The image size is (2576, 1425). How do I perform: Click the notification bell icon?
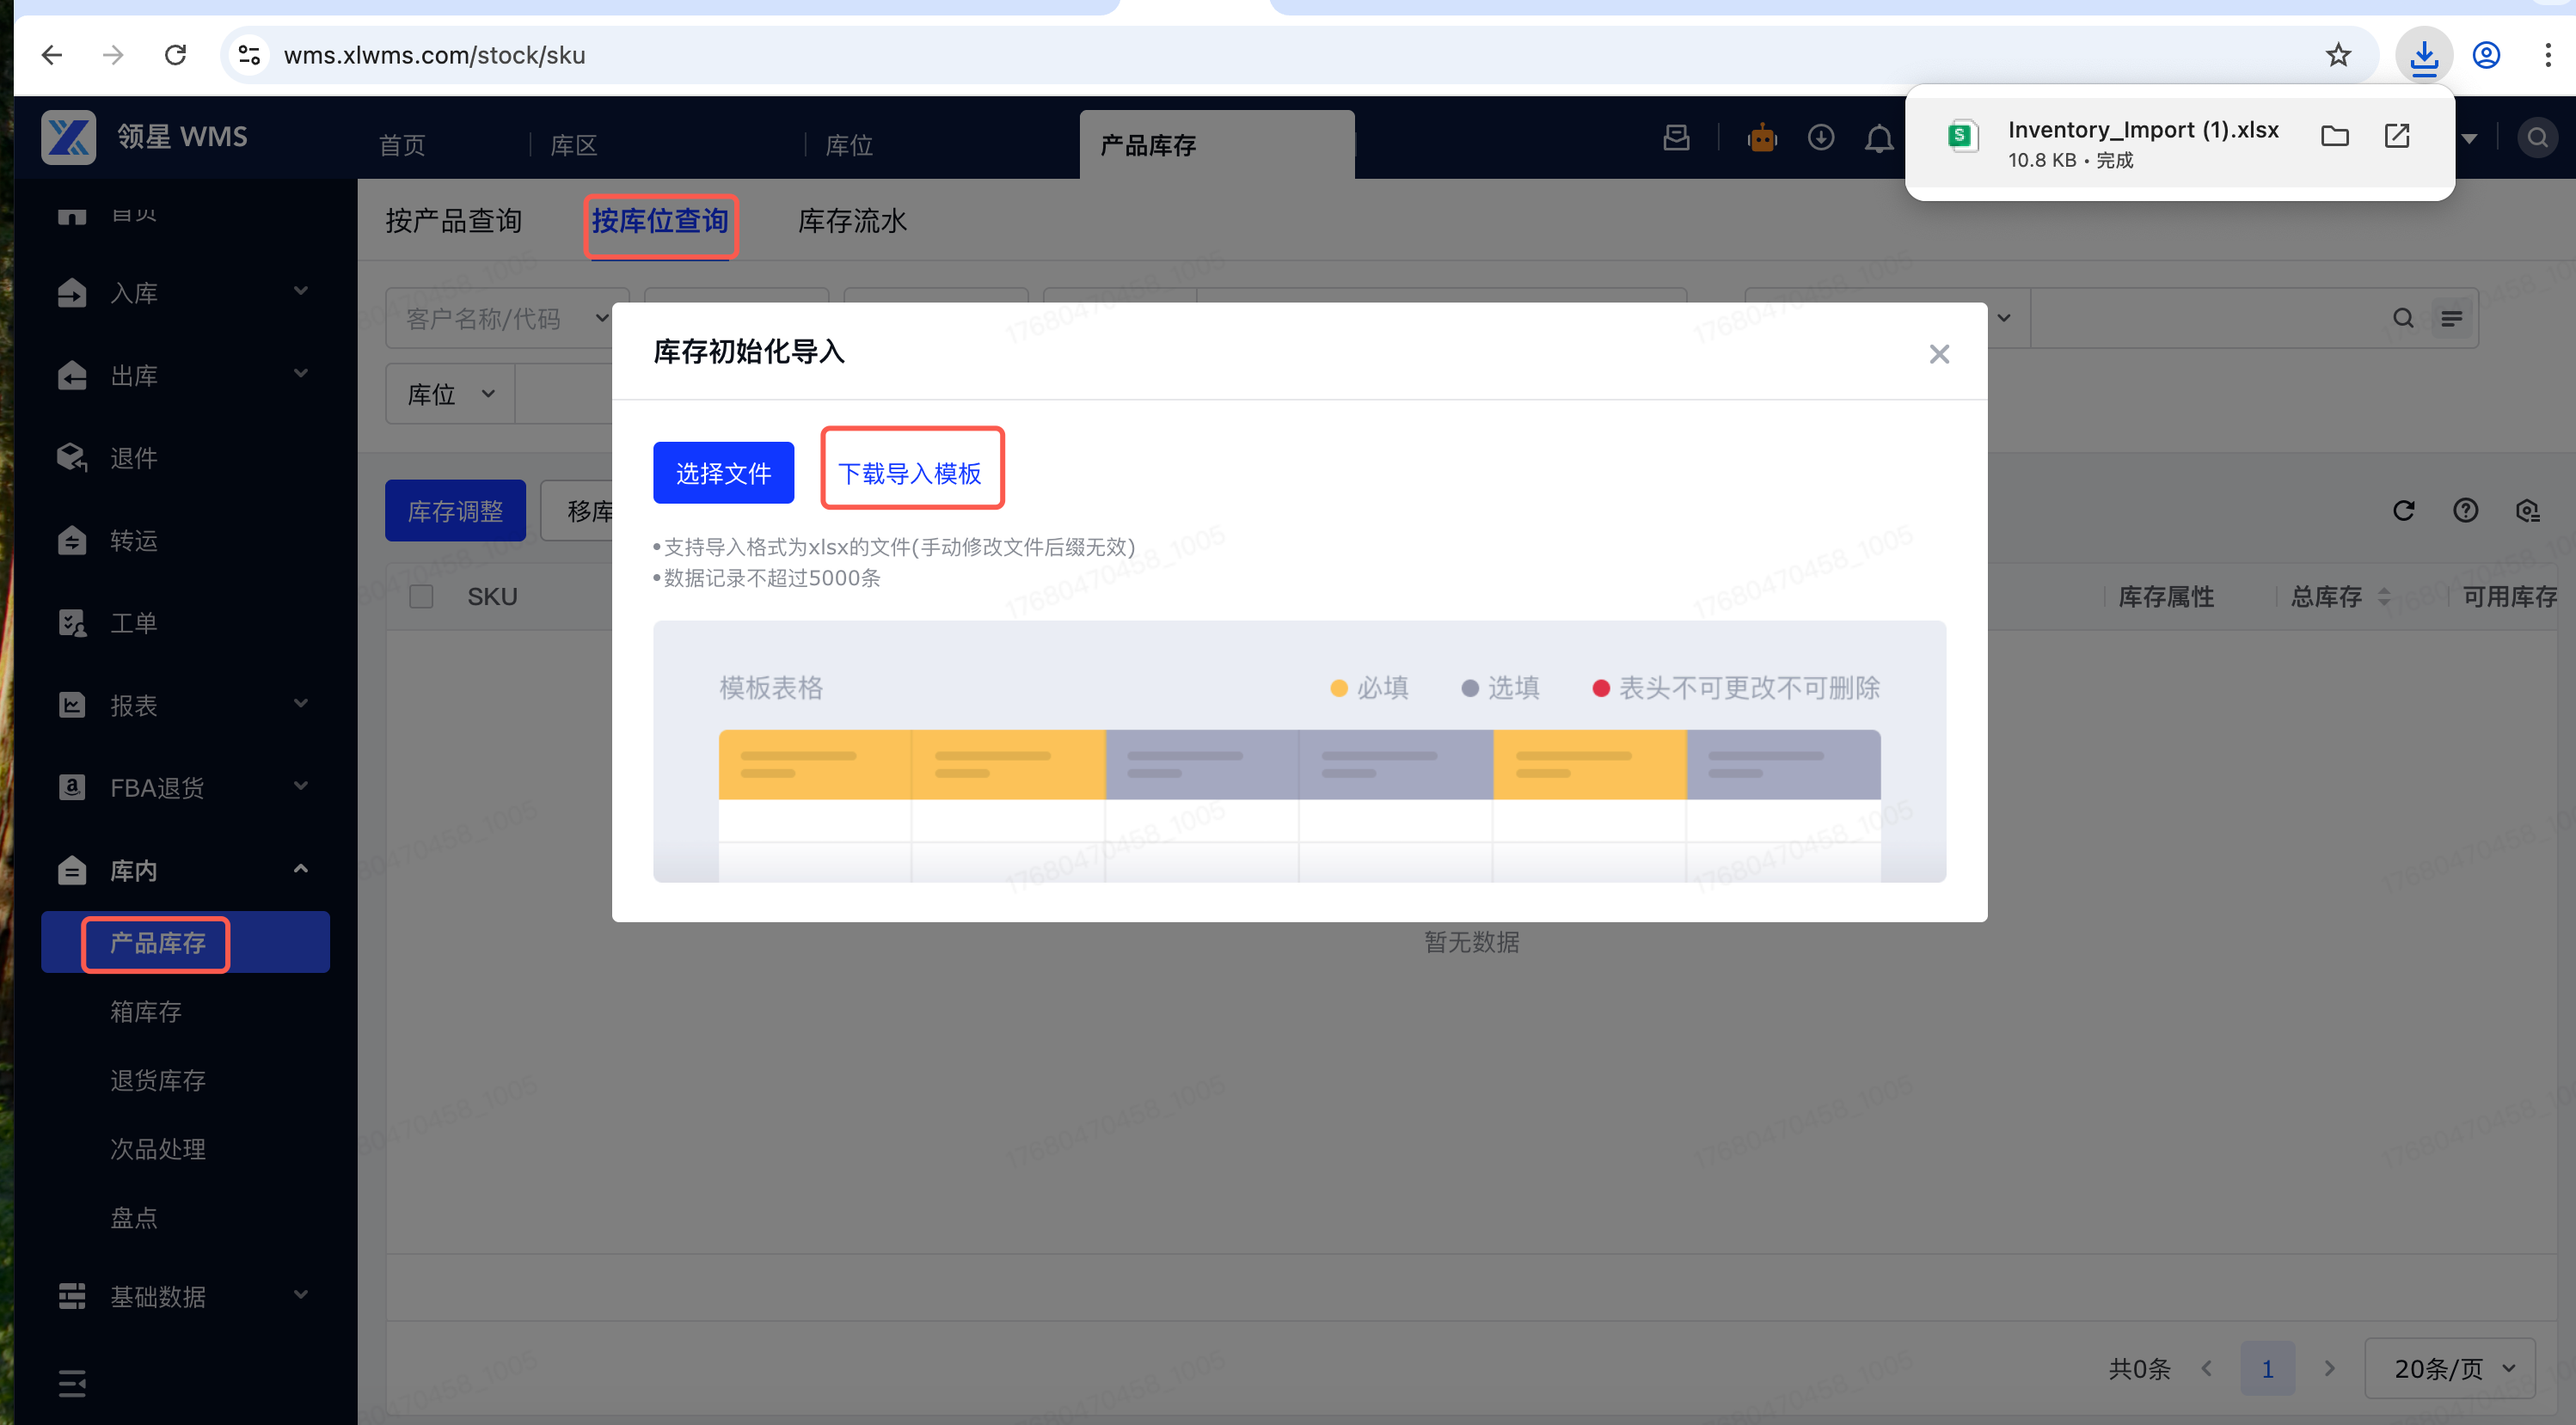(1879, 138)
